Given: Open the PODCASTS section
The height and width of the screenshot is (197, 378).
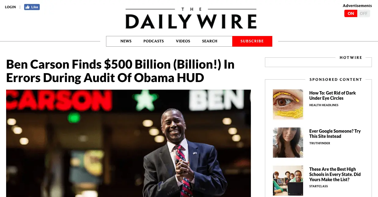Looking at the screenshot, I should point(154,41).
